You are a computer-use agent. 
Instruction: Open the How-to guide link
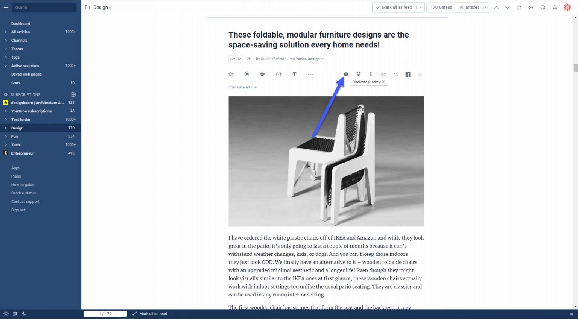tap(23, 185)
